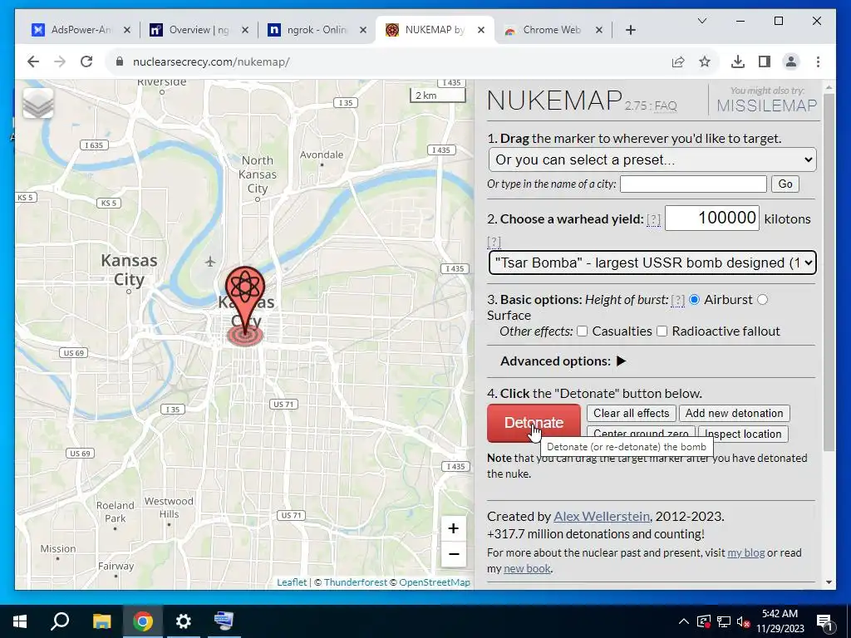Open Windows Start menu

pyautogui.click(x=20, y=621)
